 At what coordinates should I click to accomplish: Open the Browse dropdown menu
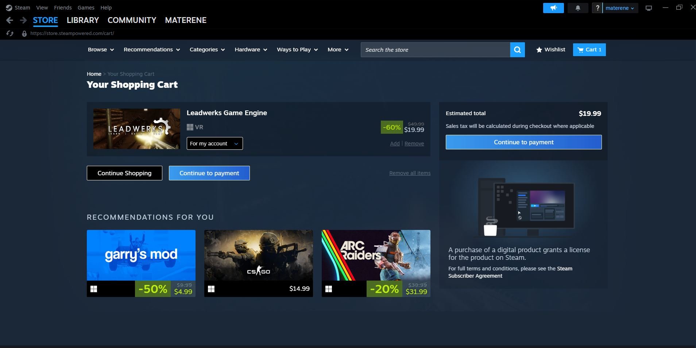click(101, 50)
